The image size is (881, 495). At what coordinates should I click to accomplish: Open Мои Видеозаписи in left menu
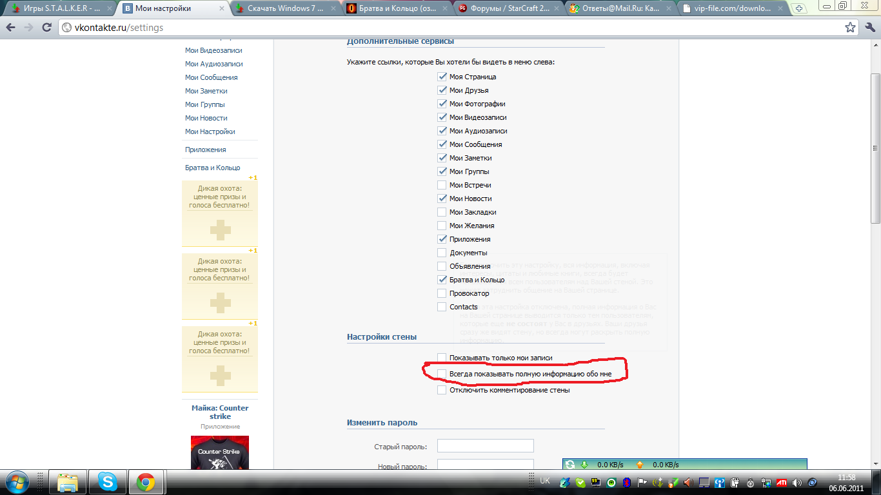(213, 50)
